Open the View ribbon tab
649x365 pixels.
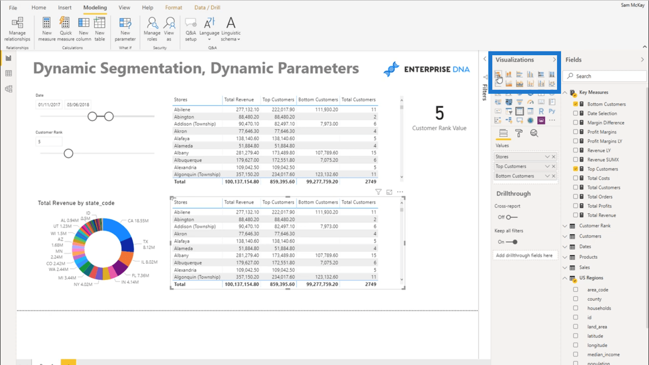point(124,8)
